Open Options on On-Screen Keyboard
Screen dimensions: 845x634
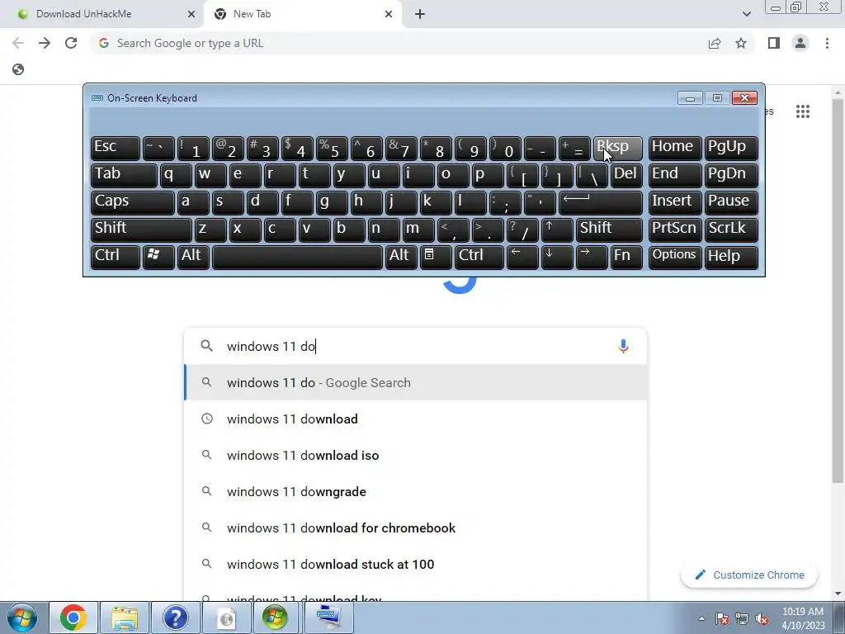click(675, 258)
